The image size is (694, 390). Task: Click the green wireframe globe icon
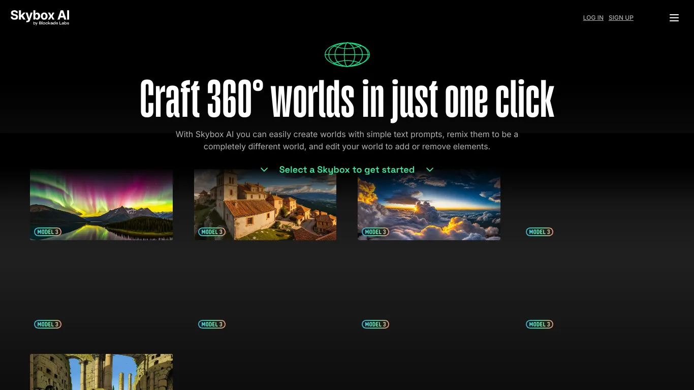[347, 54]
